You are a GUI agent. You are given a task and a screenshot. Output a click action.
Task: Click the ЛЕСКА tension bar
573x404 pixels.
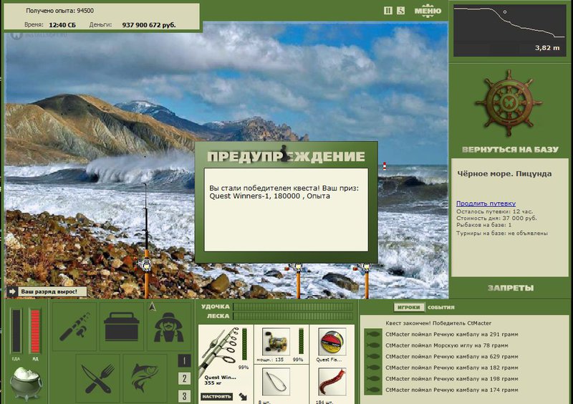(x=293, y=316)
